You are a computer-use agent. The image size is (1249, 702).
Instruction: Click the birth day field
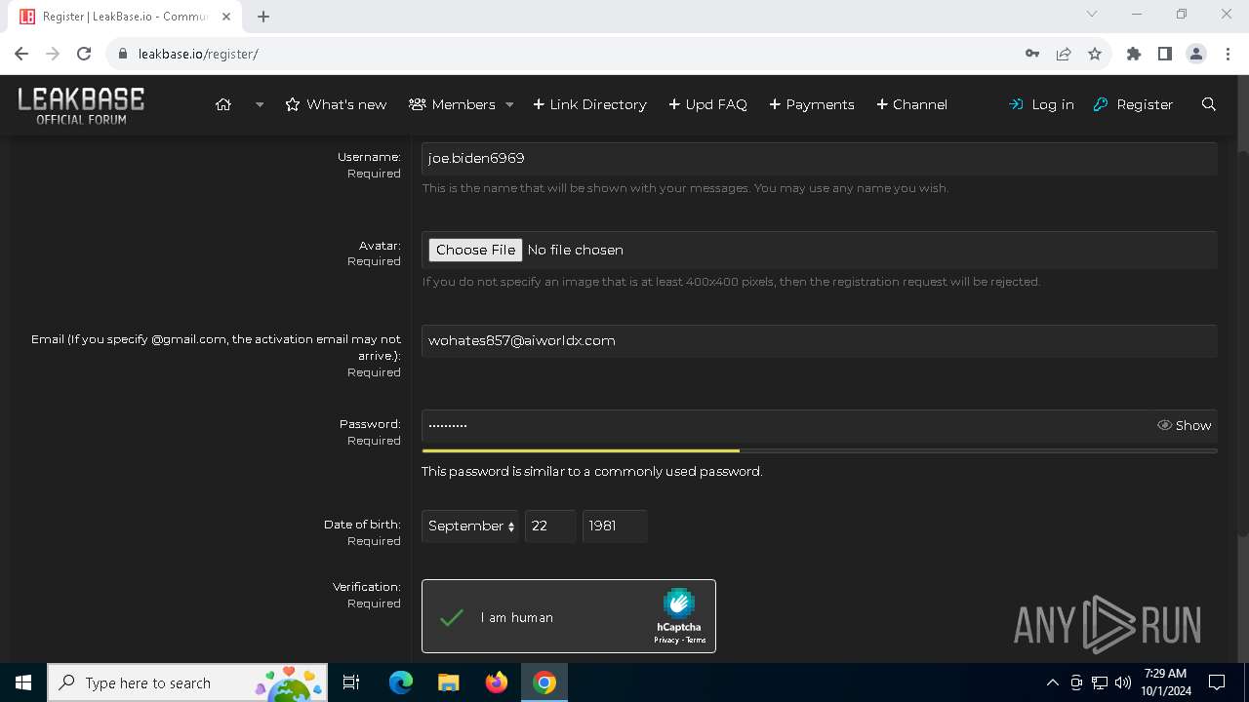point(550,526)
